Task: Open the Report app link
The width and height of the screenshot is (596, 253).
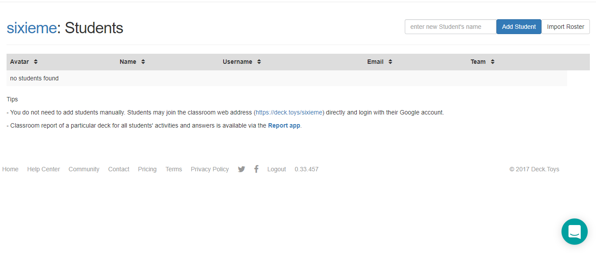Action: [284, 125]
